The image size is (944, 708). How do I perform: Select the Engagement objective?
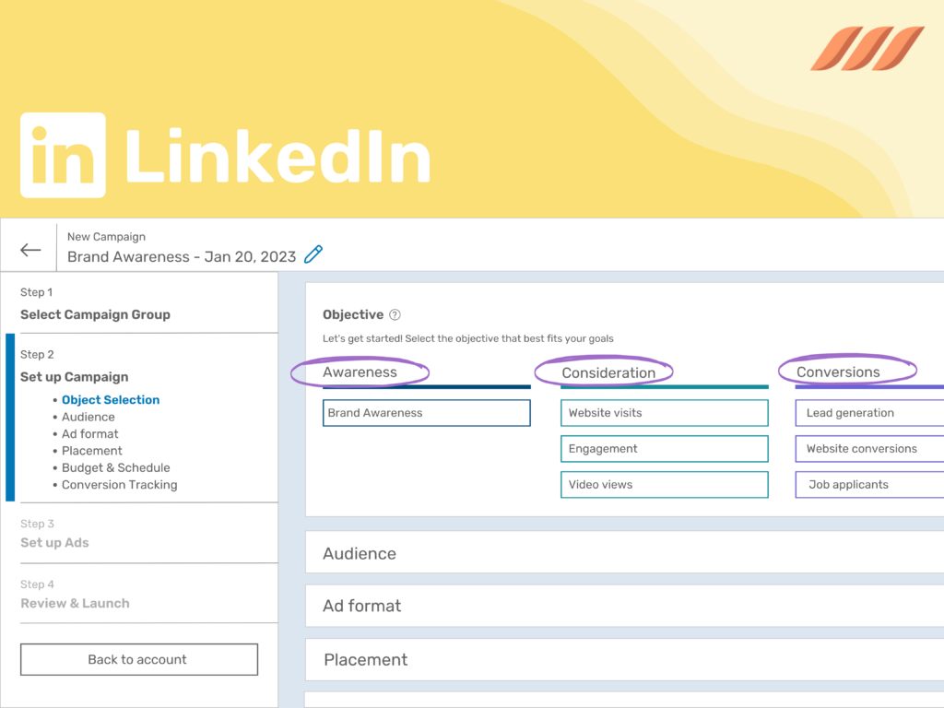click(x=664, y=449)
